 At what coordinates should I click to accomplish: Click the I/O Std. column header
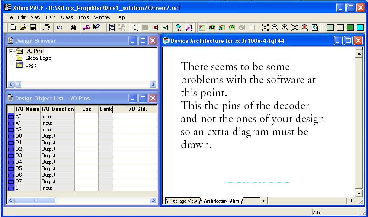[135, 109]
